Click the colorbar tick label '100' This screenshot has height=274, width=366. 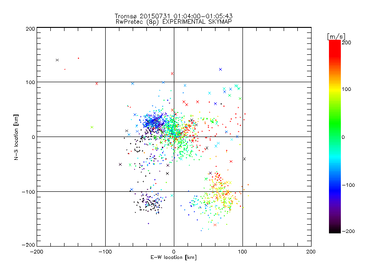point(346,89)
